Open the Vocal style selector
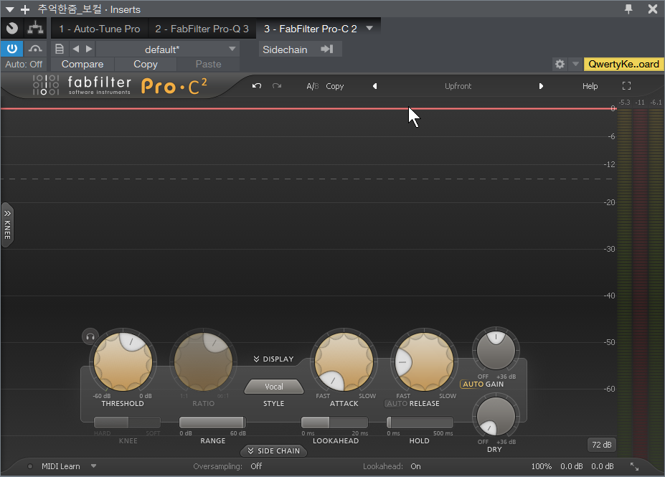This screenshot has width=665, height=477. [274, 387]
